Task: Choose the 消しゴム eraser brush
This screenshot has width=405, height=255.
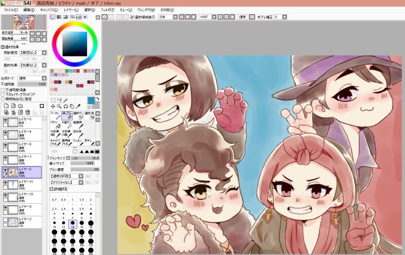Action: pyautogui.click(x=67, y=115)
